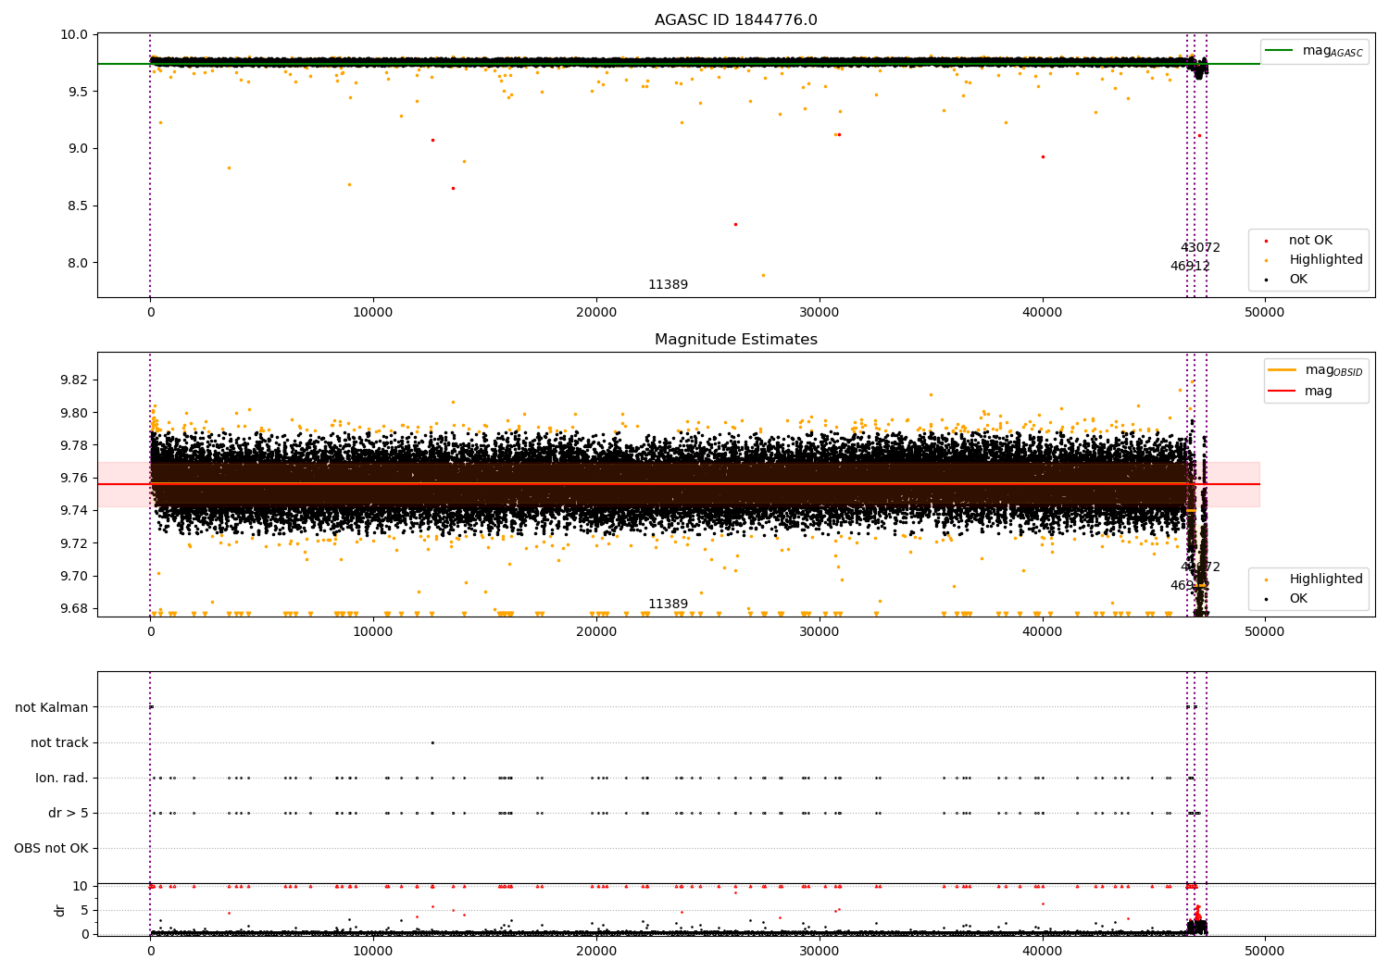
Task: Click the '9.82' y-axis tick label
Action: click(74, 380)
